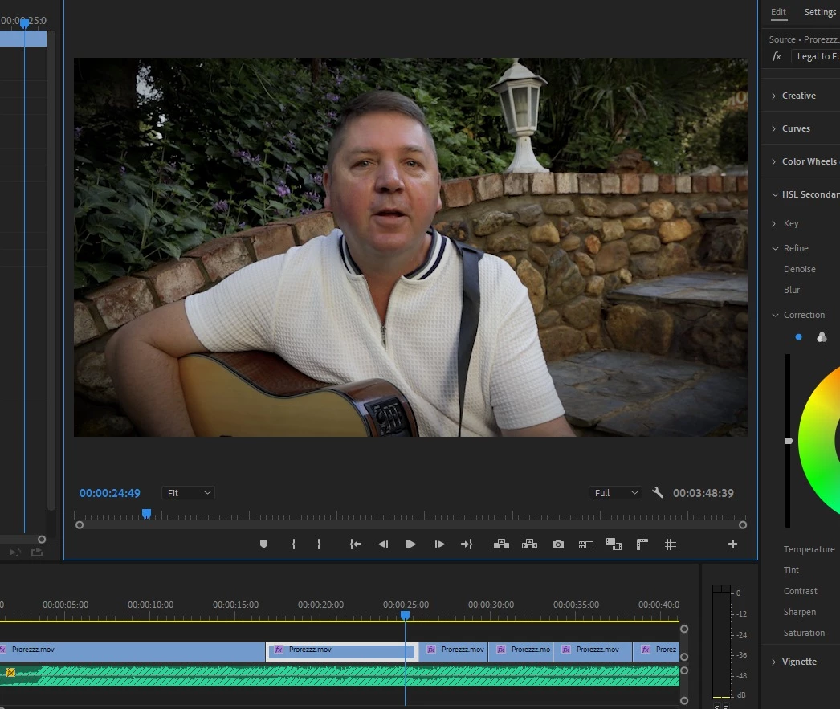The height and width of the screenshot is (709, 840).
Task: Click the timeline playhead at 00:00:25:00
Action: tap(406, 616)
